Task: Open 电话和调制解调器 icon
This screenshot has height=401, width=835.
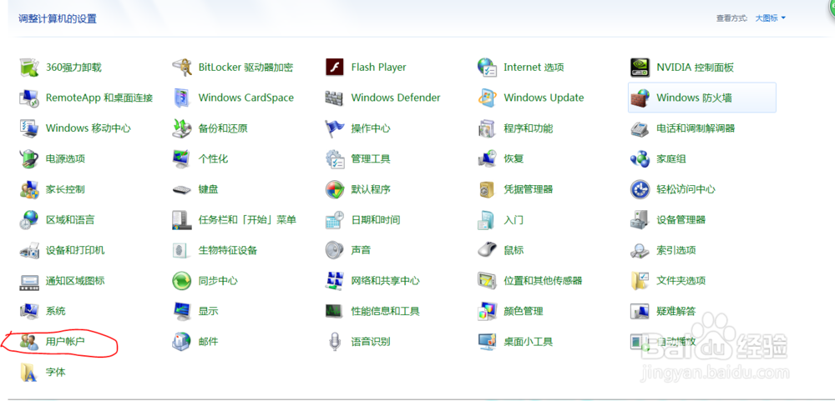Action: coord(639,128)
